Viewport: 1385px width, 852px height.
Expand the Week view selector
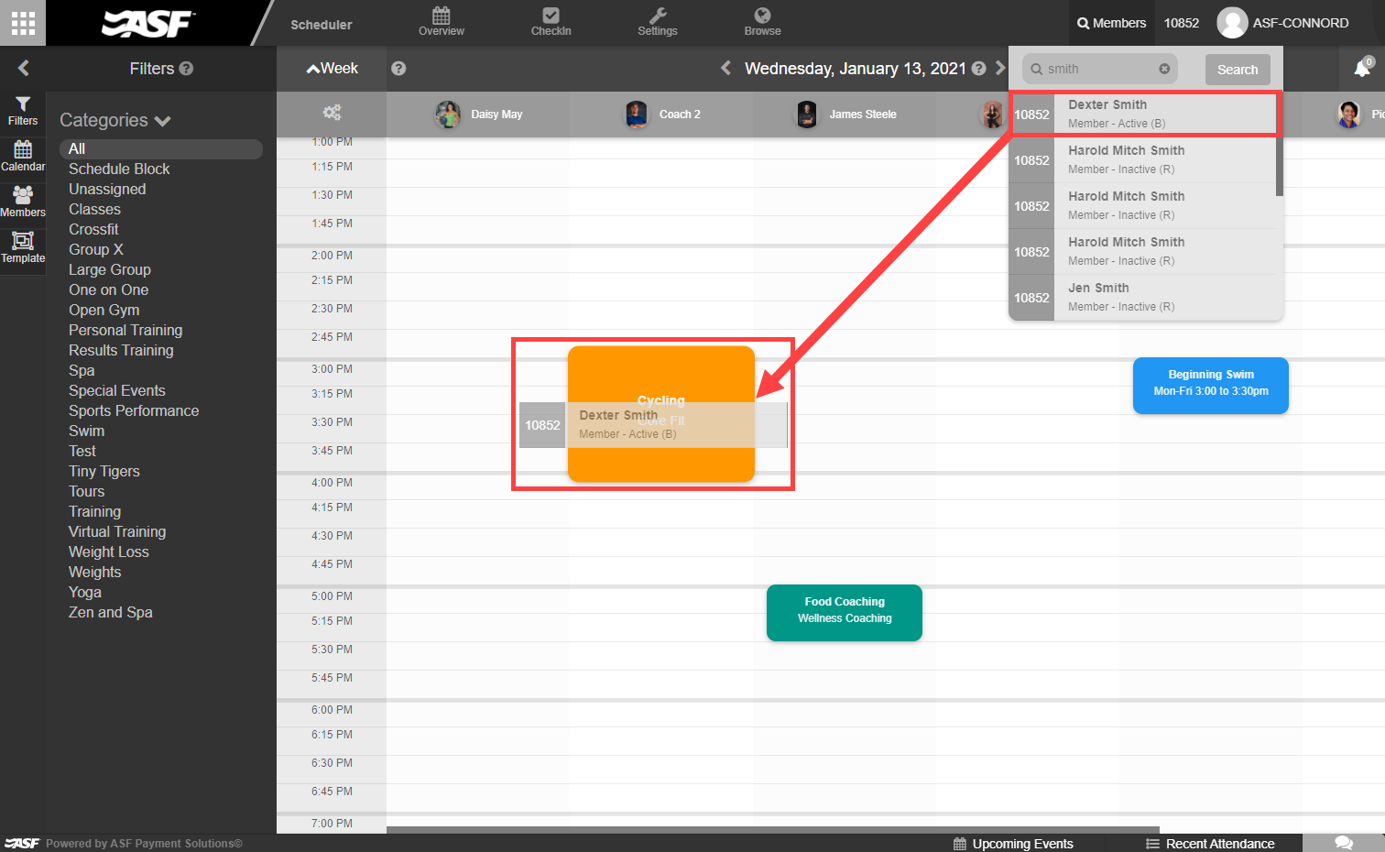(332, 69)
